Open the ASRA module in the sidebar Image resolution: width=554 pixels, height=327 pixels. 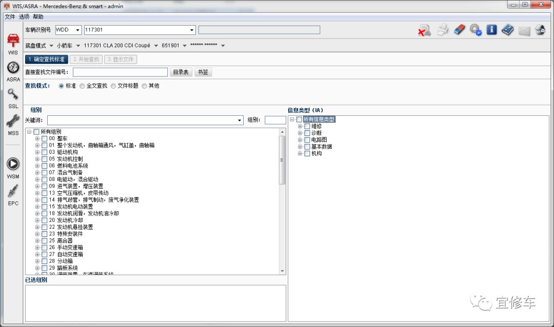coord(13,72)
